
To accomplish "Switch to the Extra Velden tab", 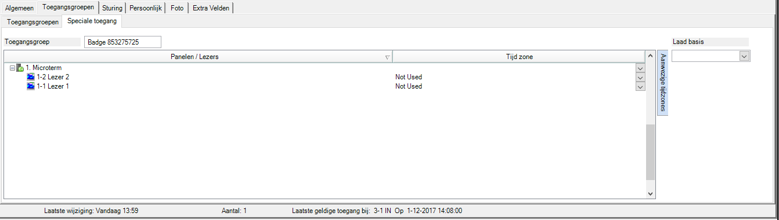I will [211, 8].
